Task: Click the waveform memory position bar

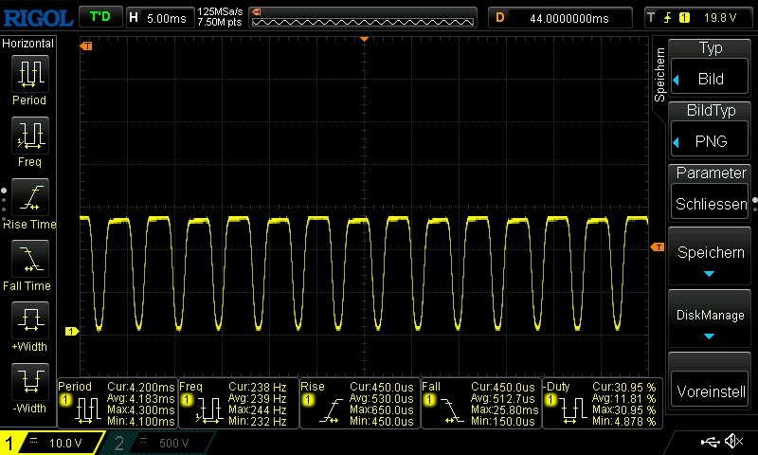Action: click(365, 17)
